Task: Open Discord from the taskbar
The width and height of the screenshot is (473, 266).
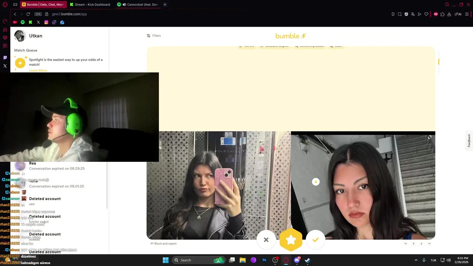Action: (x=297, y=260)
